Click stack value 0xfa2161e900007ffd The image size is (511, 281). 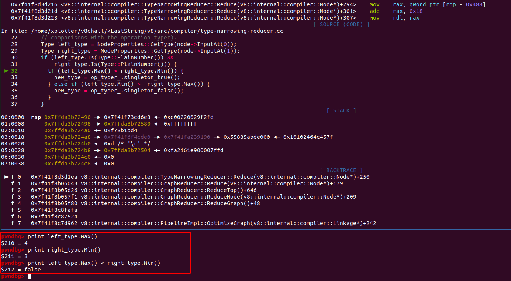[x=194, y=150]
